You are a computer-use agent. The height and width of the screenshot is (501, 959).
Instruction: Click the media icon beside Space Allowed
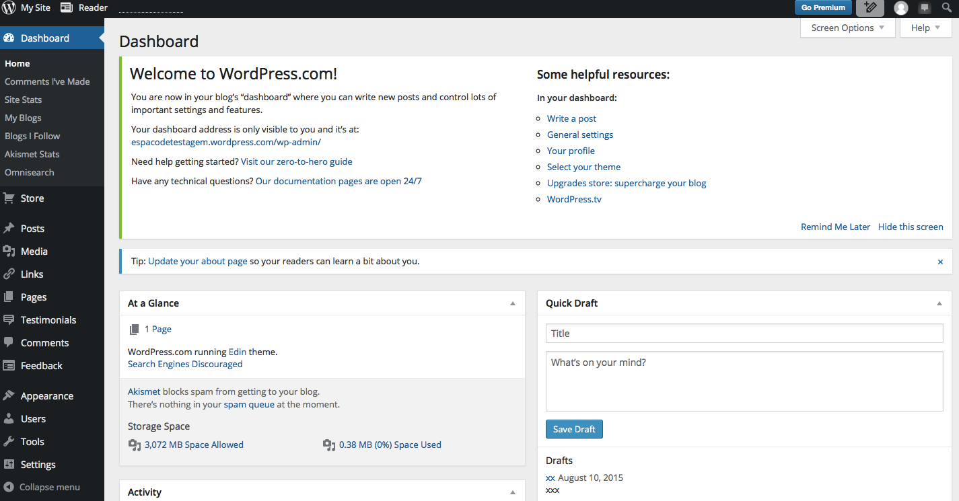click(135, 445)
